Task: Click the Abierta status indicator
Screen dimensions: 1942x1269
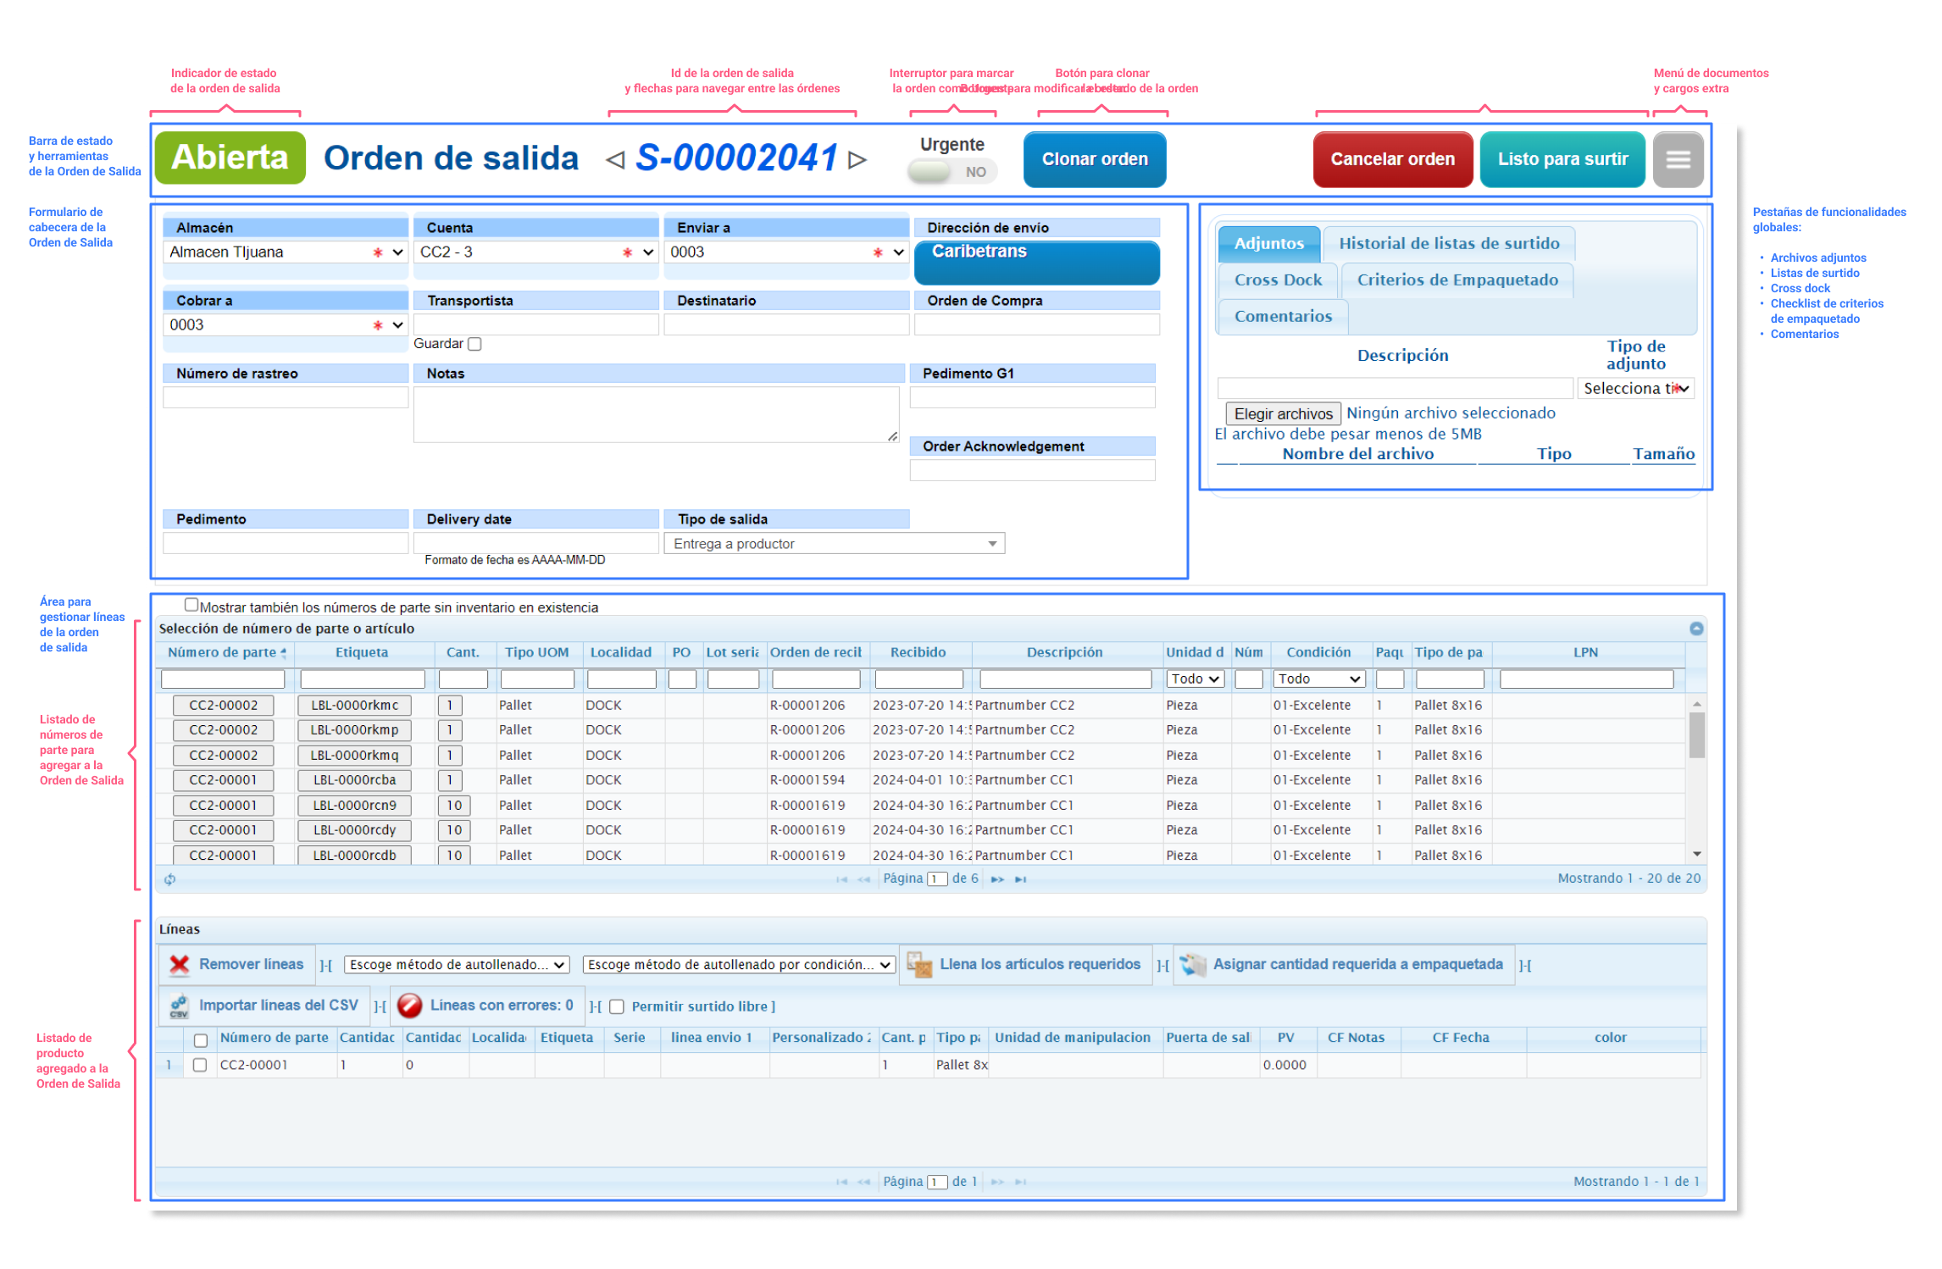Action: [x=230, y=158]
